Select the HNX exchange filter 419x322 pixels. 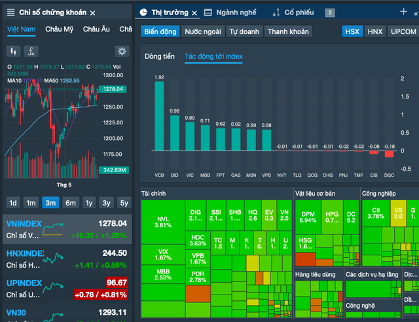coord(375,31)
